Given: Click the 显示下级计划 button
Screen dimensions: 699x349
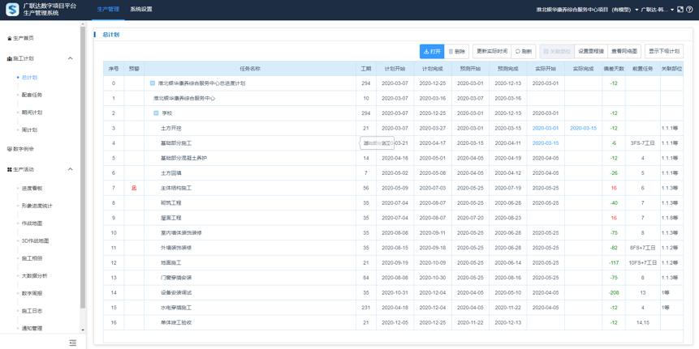Looking at the screenshot, I should tap(664, 52).
